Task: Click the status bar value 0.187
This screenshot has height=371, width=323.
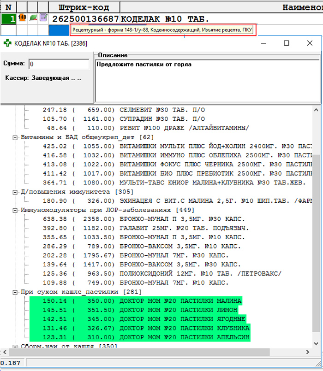Action: 11,363
